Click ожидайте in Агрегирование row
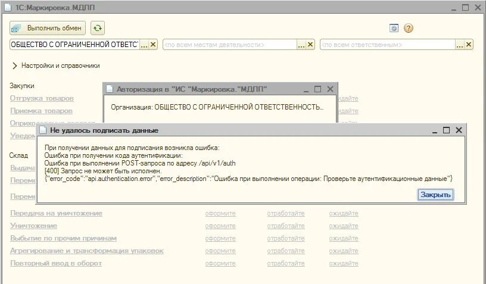This screenshot has height=284, width=486. [x=344, y=251]
